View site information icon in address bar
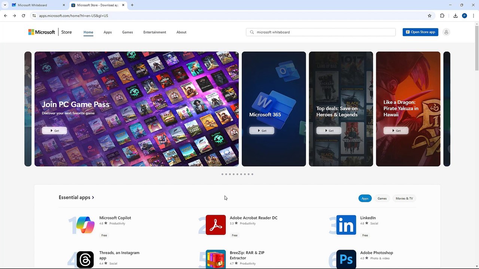 pyautogui.click(x=34, y=16)
